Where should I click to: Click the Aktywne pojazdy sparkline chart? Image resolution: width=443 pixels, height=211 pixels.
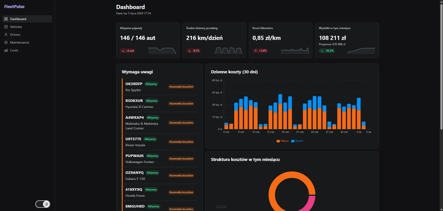coord(162,51)
